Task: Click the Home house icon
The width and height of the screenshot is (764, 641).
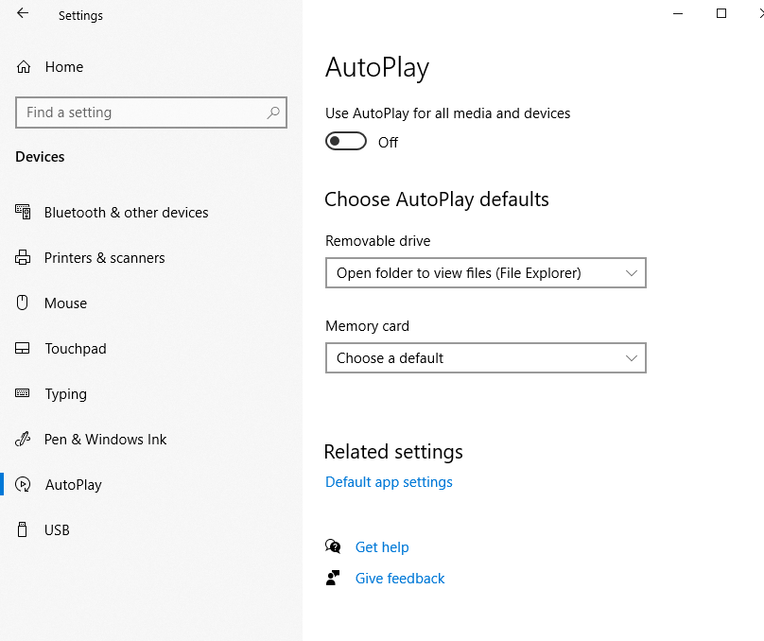Action: coord(24,67)
